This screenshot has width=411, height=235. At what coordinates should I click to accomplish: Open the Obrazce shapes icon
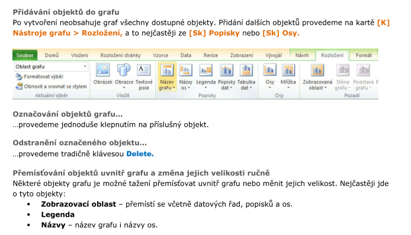[x=124, y=70]
